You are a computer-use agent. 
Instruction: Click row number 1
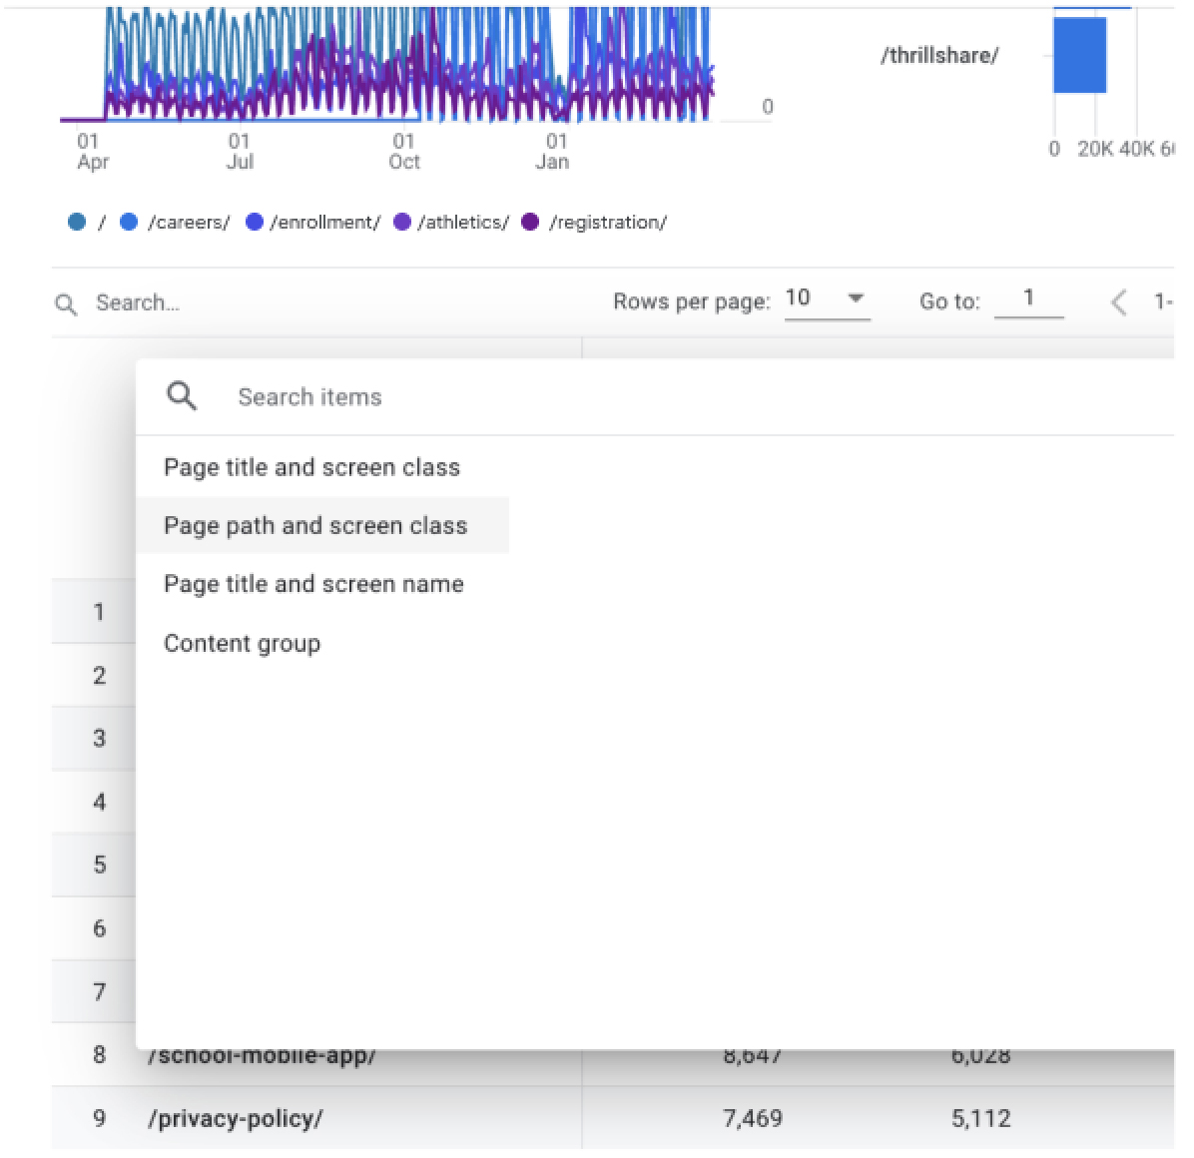99,612
